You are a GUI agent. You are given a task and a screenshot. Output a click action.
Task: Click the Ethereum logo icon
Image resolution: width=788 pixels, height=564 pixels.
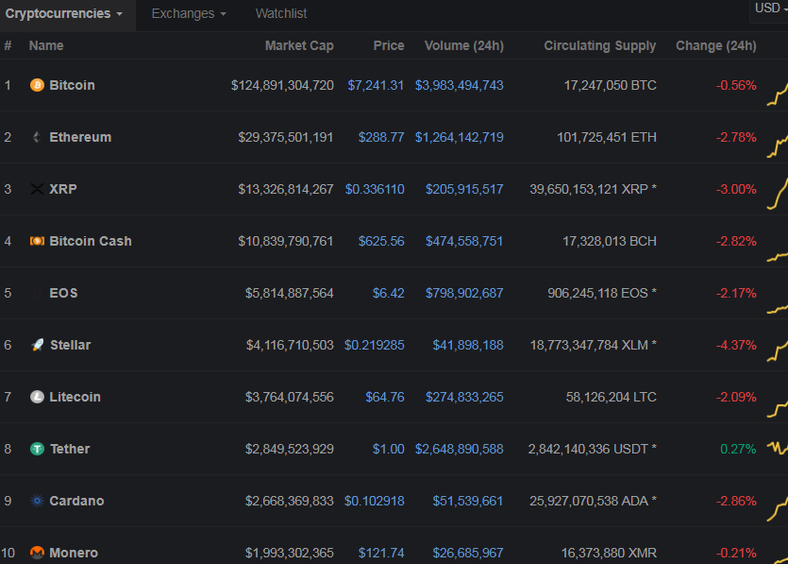point(37,137)
